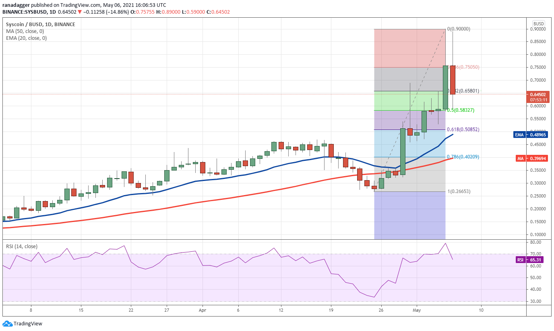Click the TradingView logo at bottom left
The width and height of the screenshot is (554, 331).
(x=22, y=323)
